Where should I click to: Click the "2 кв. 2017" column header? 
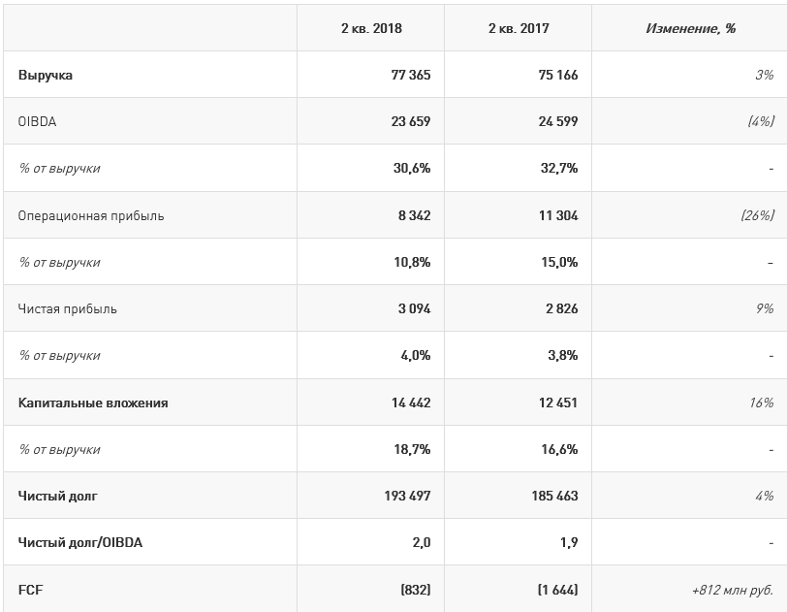tap(519, 28)
